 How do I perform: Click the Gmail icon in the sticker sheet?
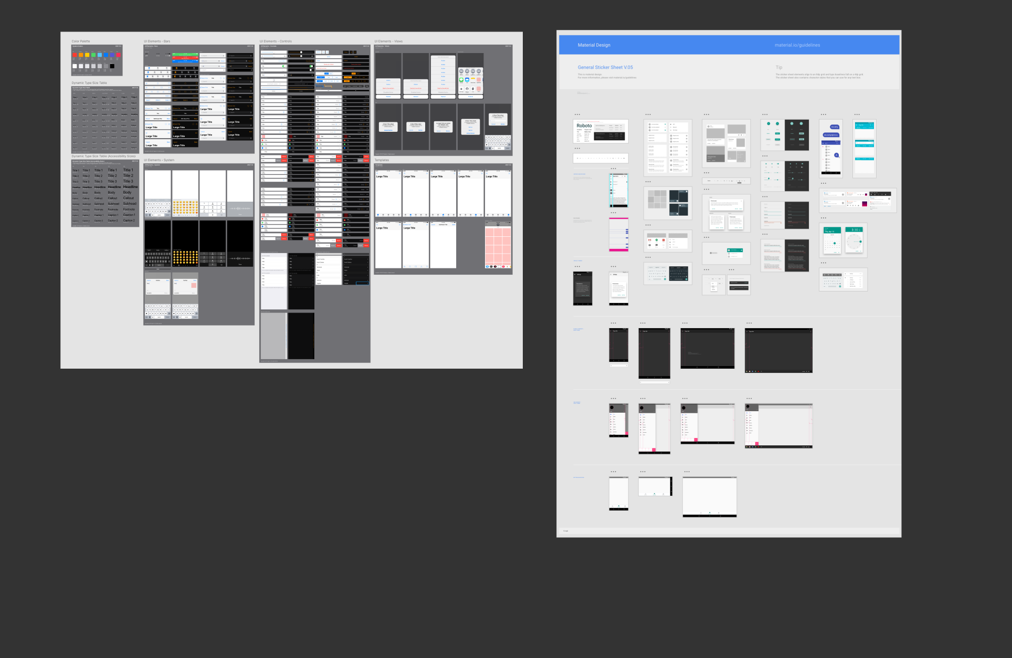click(x=650, y=240)
